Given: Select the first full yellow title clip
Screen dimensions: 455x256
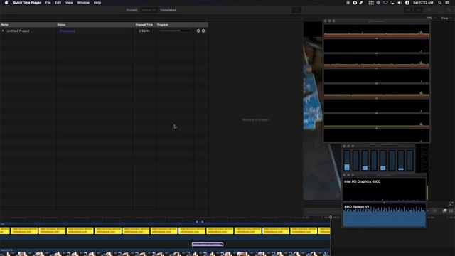Looking at the screenshot, I should pyautogui.click(x=24, y=230).
